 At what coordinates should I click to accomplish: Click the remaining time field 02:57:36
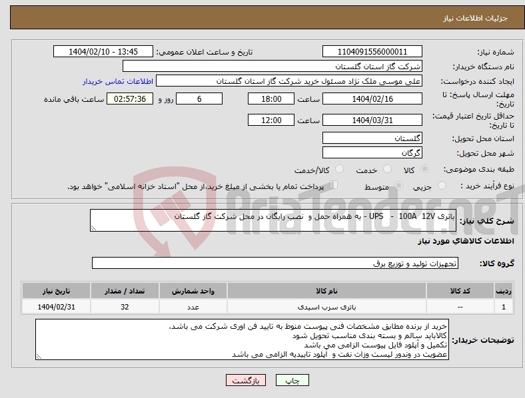130,99
